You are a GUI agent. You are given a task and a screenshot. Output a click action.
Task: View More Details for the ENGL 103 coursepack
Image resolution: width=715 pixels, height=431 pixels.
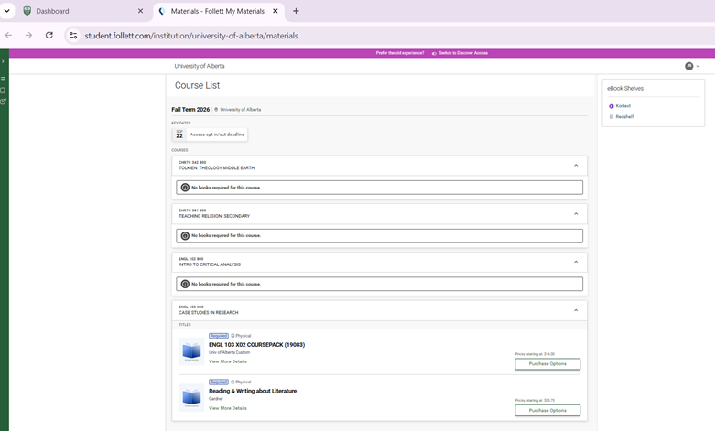pyautogui.click(x=228, y=361)
